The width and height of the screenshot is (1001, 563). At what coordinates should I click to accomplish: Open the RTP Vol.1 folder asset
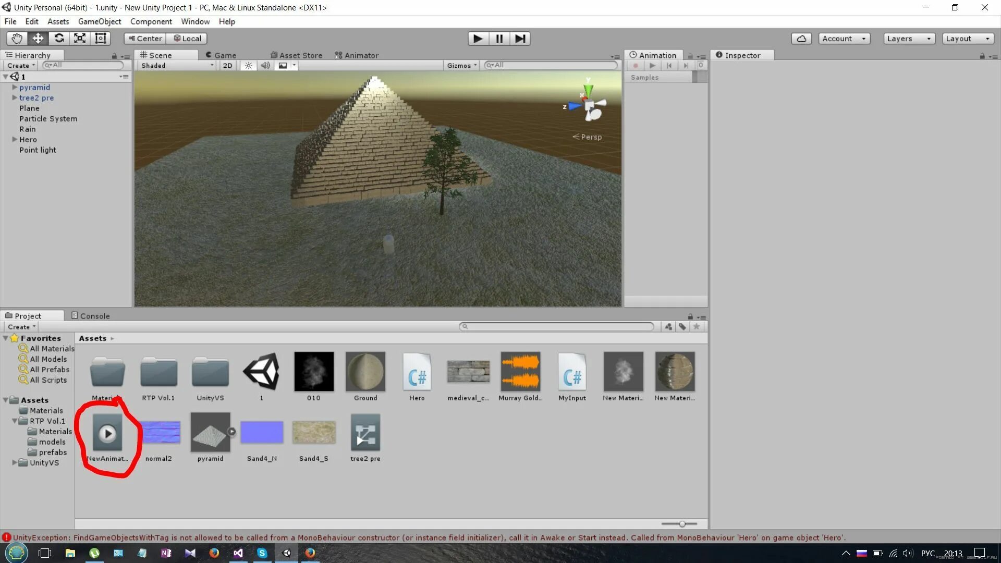point(158,377)
